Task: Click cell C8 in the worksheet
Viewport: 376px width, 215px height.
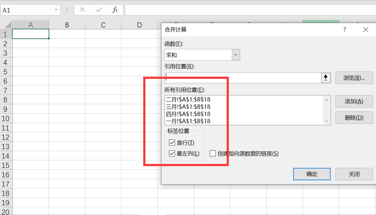Action: [x=103, y=100]
